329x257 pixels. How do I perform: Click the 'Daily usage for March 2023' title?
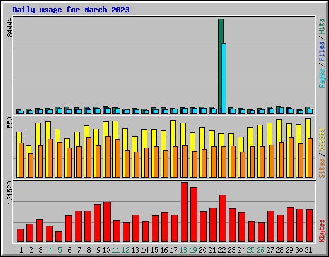point(71,10)
